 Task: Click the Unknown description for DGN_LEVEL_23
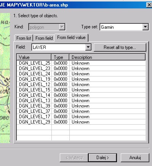(80, 68)
